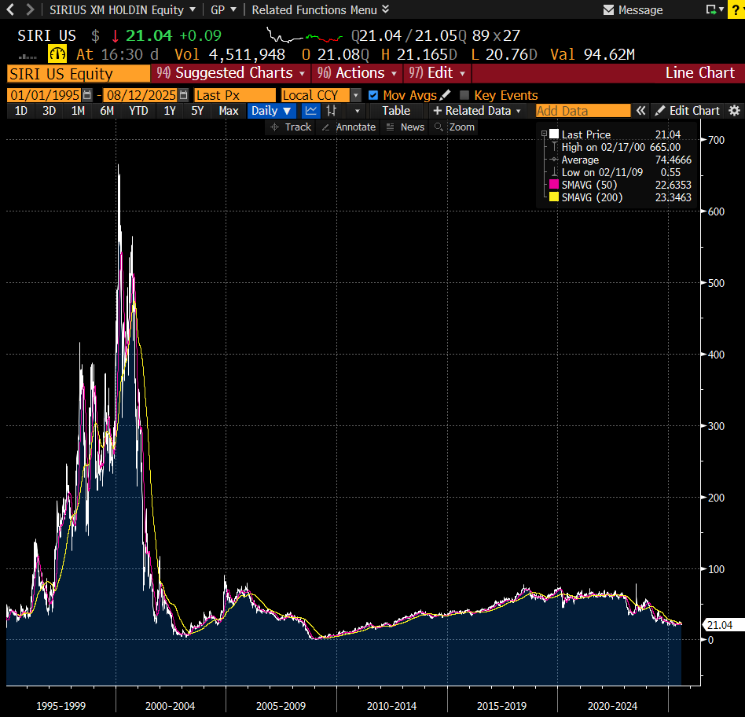This screenshot has height=717, width=745.
Task: Click the SIRI US Equity security field
Action: 79,74
